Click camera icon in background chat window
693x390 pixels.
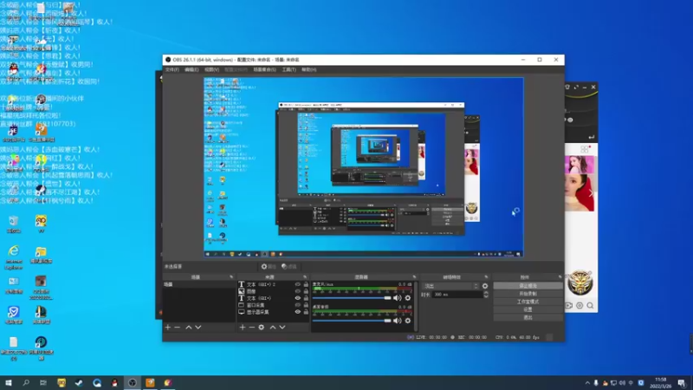tap(569, 306)
